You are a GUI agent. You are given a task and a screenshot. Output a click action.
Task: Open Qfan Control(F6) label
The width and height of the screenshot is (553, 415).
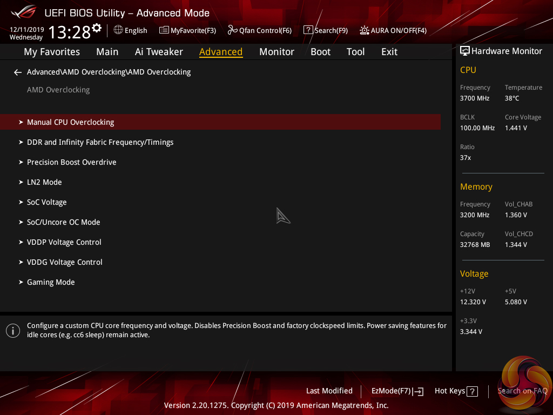(x=265, y=31)
